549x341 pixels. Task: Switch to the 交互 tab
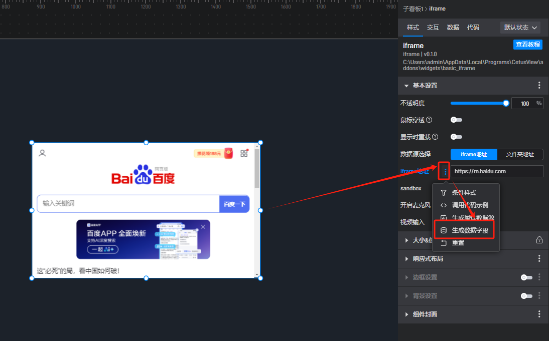[x=433, y=27]
